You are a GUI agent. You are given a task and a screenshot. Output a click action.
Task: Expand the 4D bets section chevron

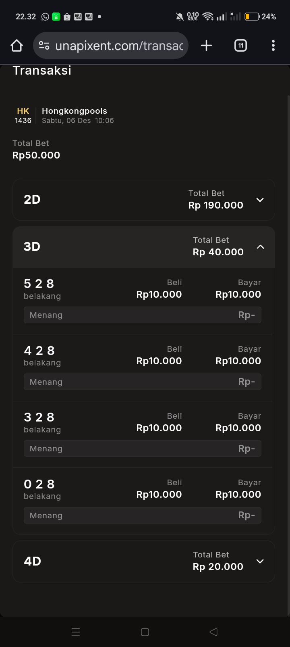tap(260, 561)
